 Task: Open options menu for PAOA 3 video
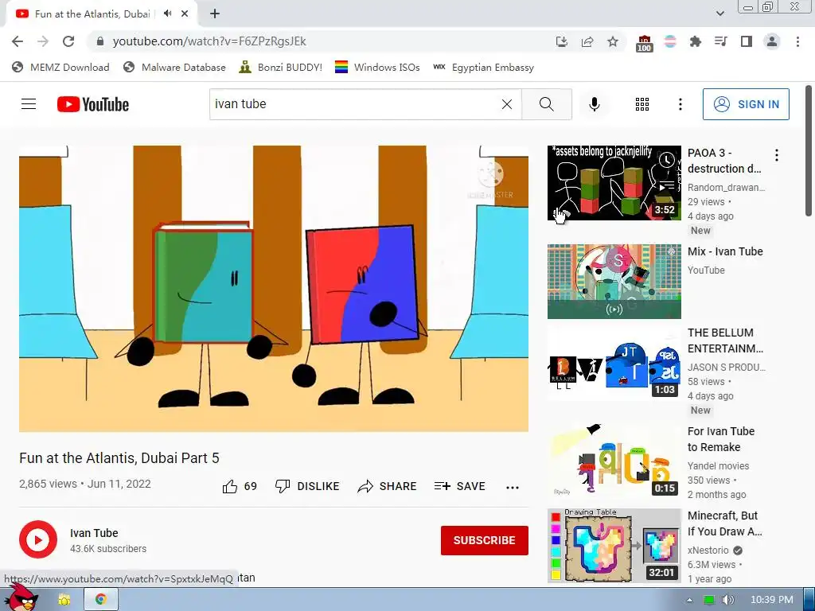776,155
